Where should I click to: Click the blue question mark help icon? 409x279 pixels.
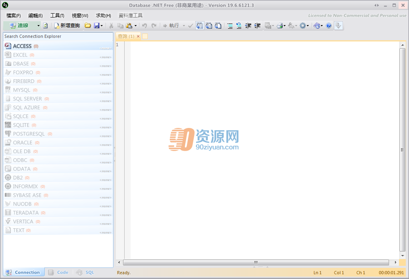329,26
